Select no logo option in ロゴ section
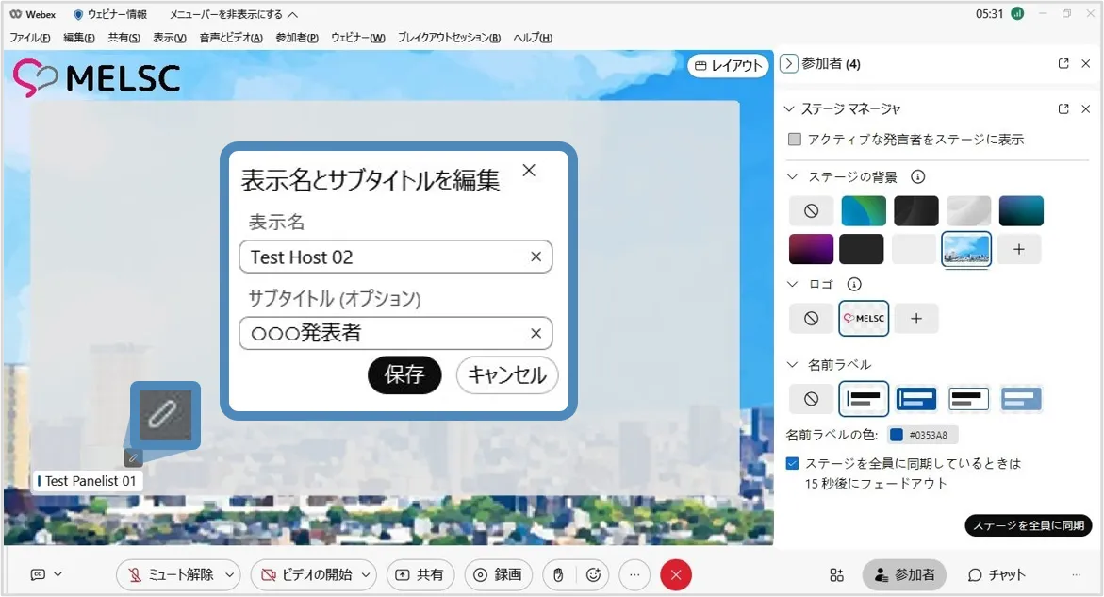1104x597 pixels. pos(811,319)
